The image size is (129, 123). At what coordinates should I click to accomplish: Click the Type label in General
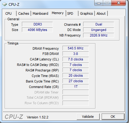[14, 25]
